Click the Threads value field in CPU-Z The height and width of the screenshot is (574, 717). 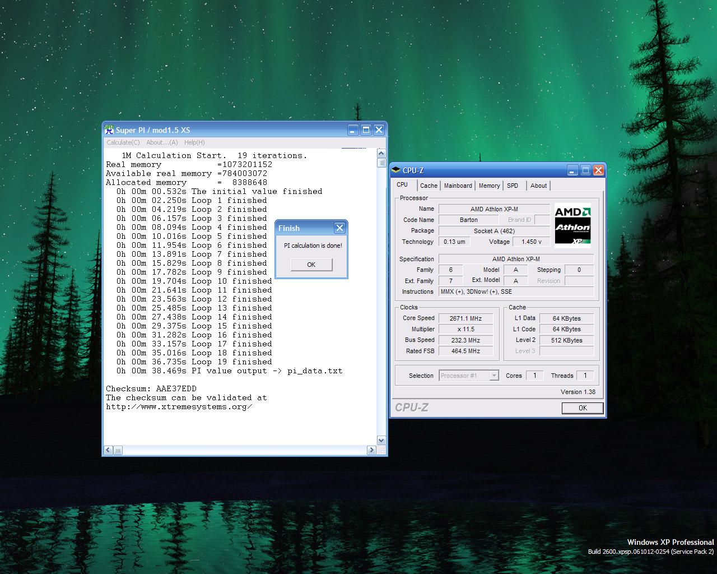[x=585, y=376]
